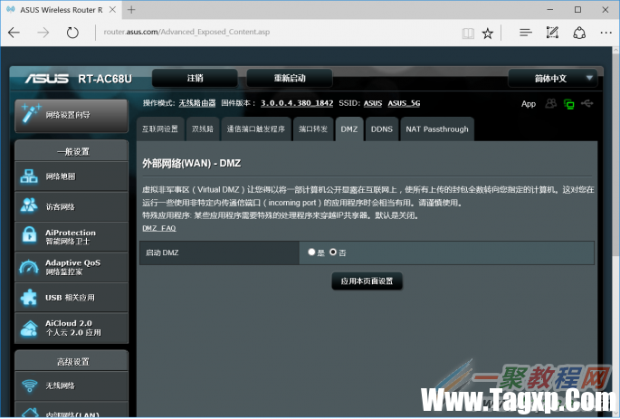Click the 无线路由器 operation mode link
This screenshot has height=419, width=620.
[197, 103]
